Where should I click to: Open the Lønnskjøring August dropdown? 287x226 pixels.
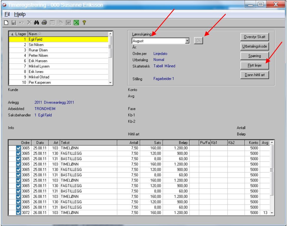[x=187, y=41]
